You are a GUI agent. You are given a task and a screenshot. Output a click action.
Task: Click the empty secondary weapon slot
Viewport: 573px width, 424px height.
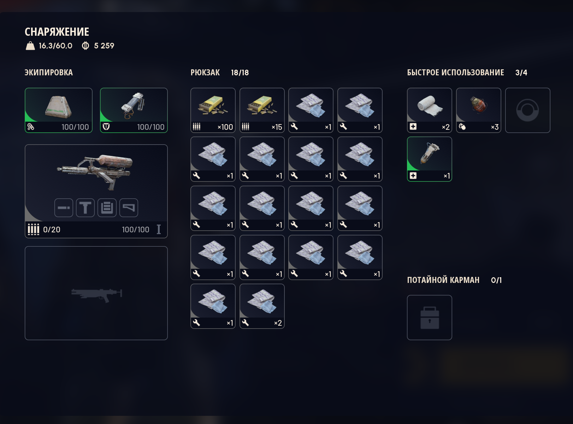click(96, 293)
